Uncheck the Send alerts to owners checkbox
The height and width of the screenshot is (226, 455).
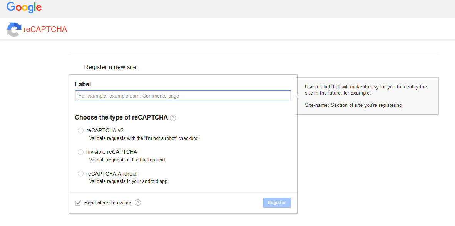78,203
